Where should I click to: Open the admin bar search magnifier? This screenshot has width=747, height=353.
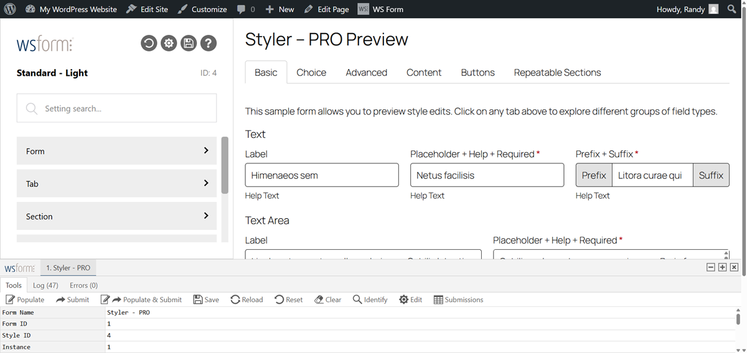click(732, 9)
